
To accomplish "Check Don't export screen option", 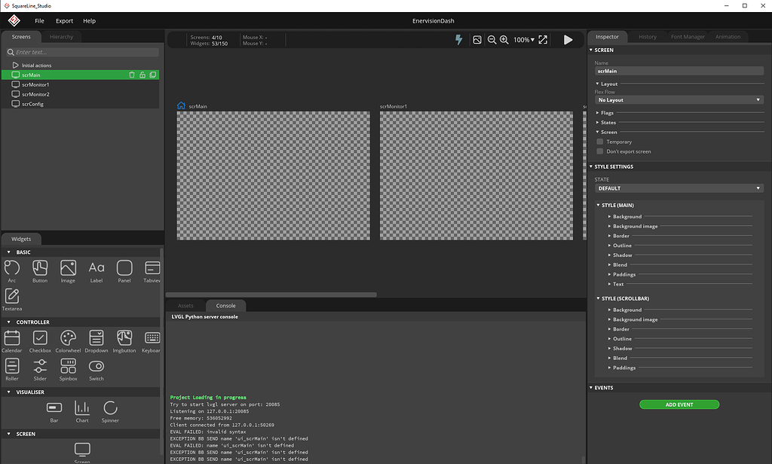I will (x=600, y=151).
